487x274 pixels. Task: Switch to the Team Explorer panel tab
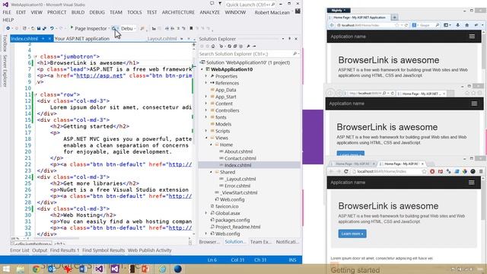(260, 241)
